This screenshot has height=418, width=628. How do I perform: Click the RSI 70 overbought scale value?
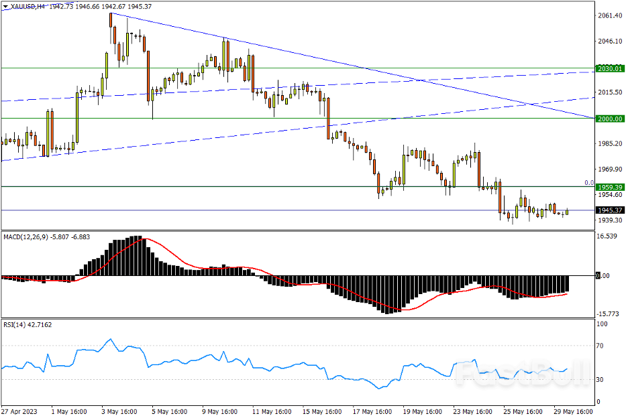[x=602, y=346]
